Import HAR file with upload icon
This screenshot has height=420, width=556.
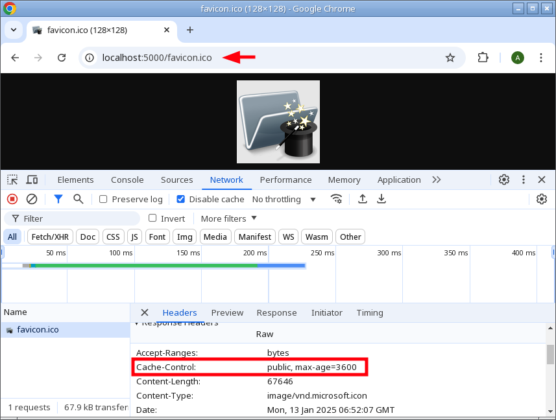[x=363, y=200]
